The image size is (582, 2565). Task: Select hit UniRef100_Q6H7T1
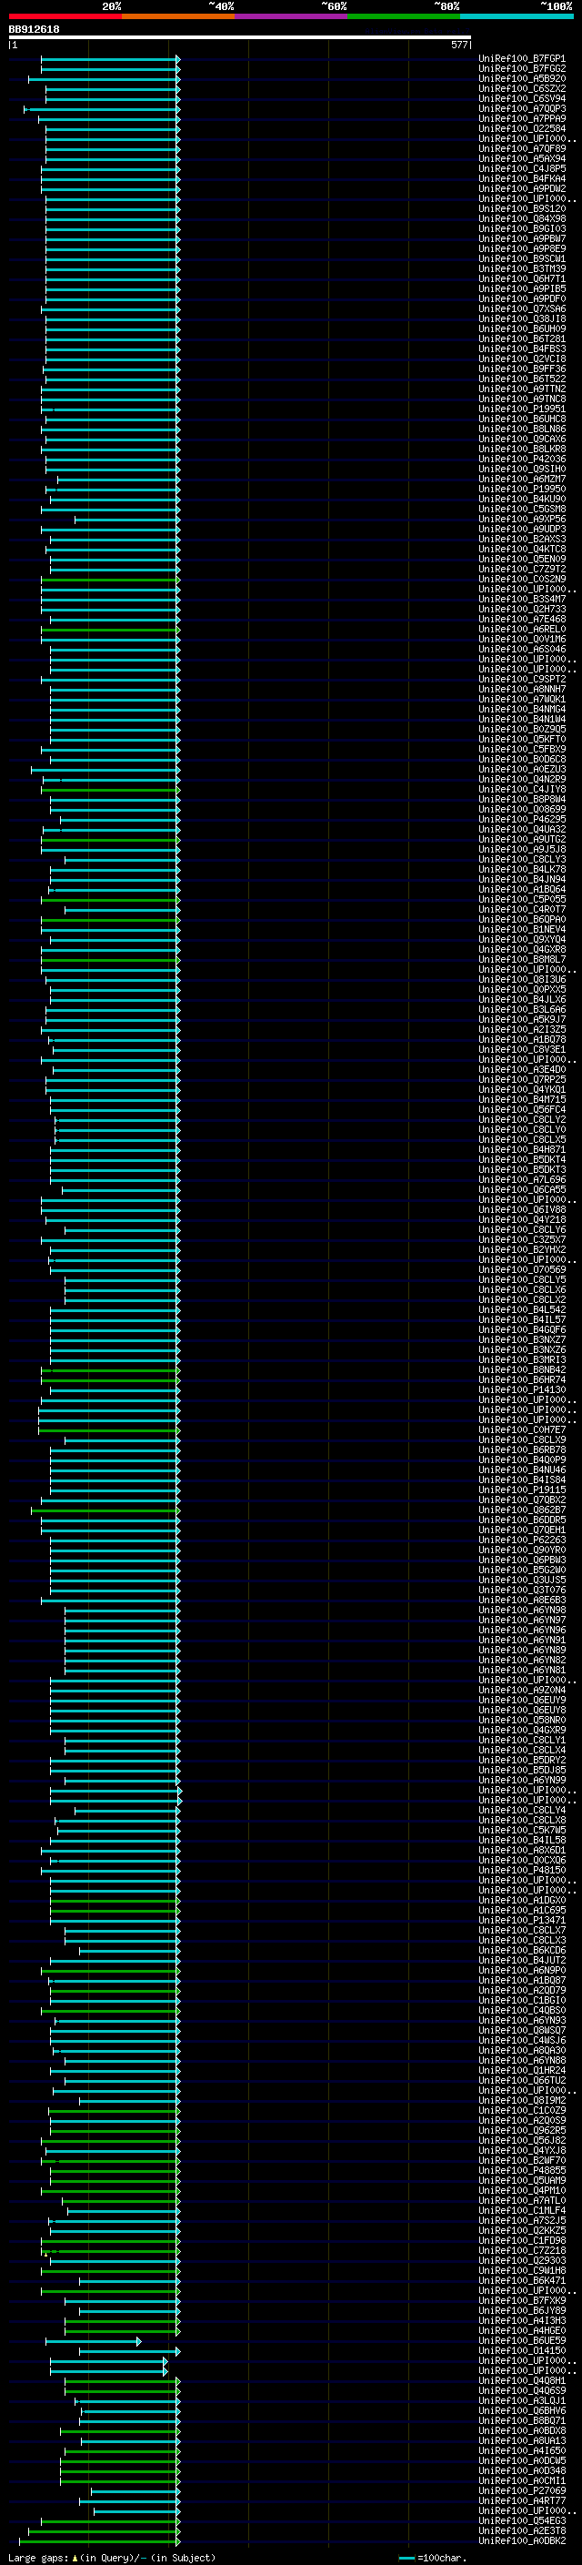tap(521, 278)
